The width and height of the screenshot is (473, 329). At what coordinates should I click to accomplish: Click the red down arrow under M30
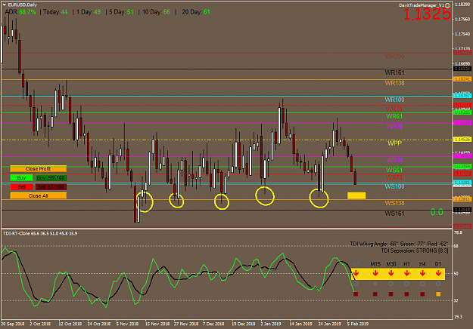tap(391, 273)
